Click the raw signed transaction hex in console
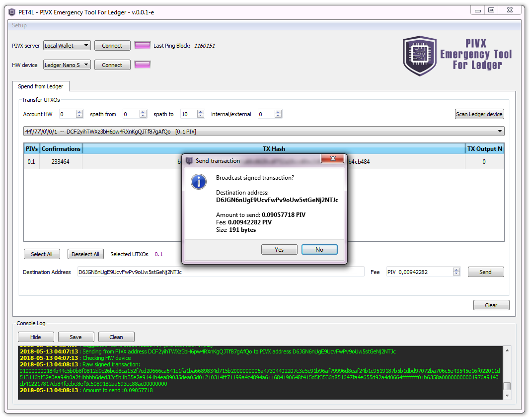Viewport: 529px width, 417px height. [x=260, y=377]
